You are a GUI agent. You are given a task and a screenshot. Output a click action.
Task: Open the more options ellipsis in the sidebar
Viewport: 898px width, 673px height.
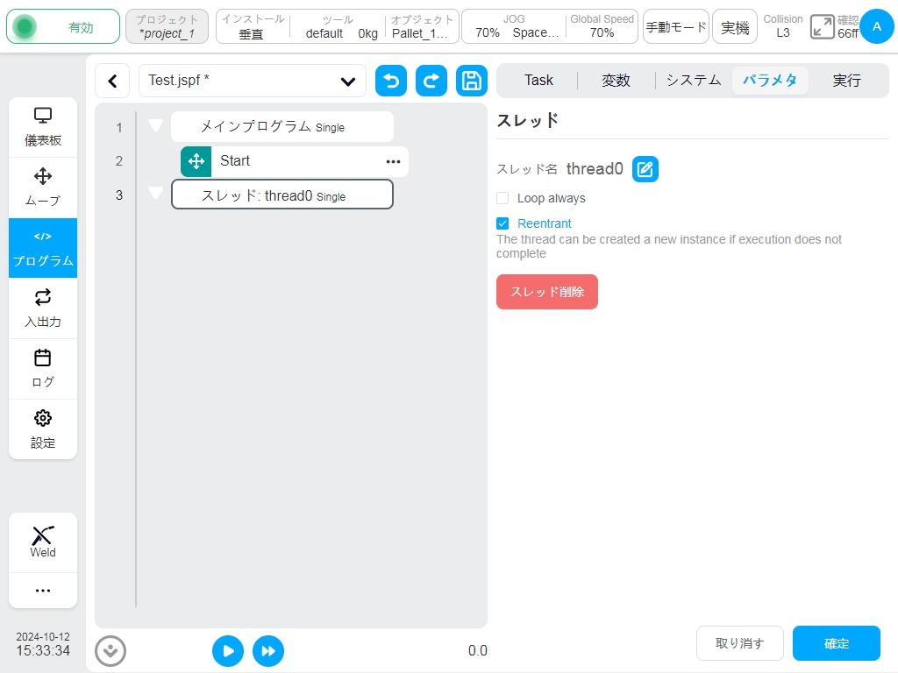pyautogui.click(x=43, y=590)
